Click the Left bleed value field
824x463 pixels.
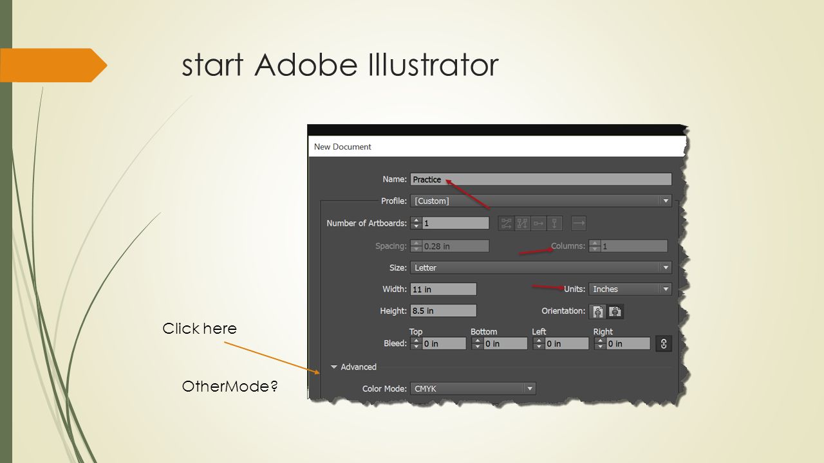click(x=566, y=343)
